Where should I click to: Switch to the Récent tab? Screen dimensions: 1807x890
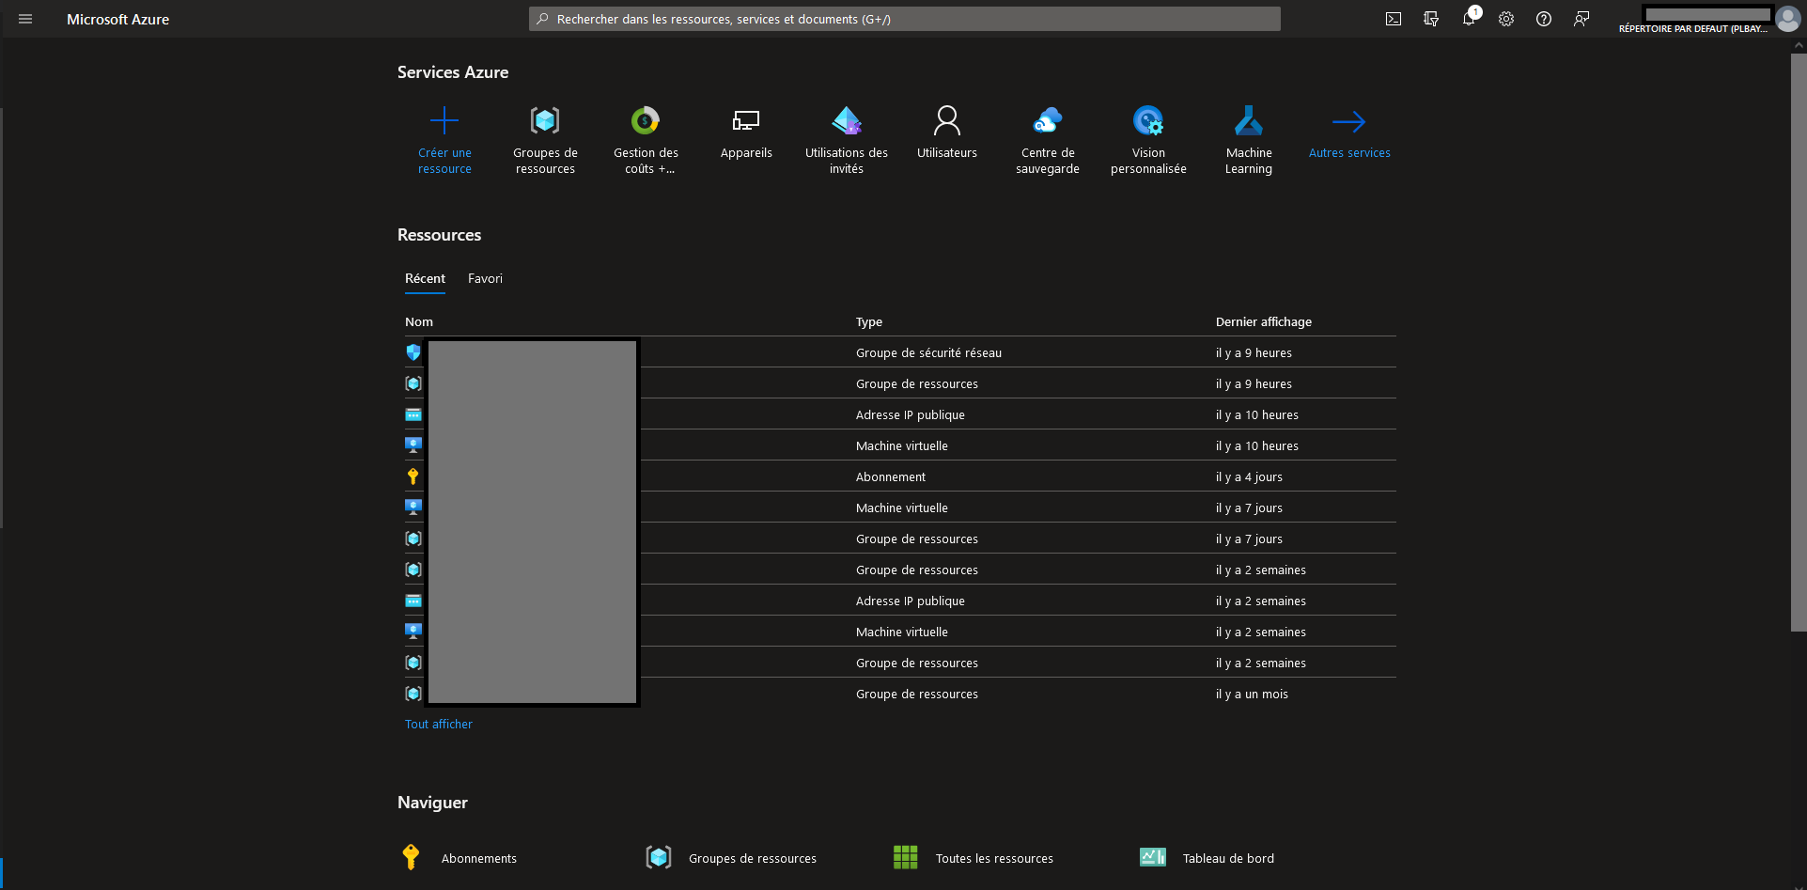(x=425, y=279)
